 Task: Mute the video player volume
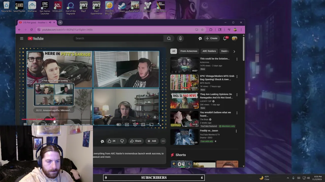(34, 124)
